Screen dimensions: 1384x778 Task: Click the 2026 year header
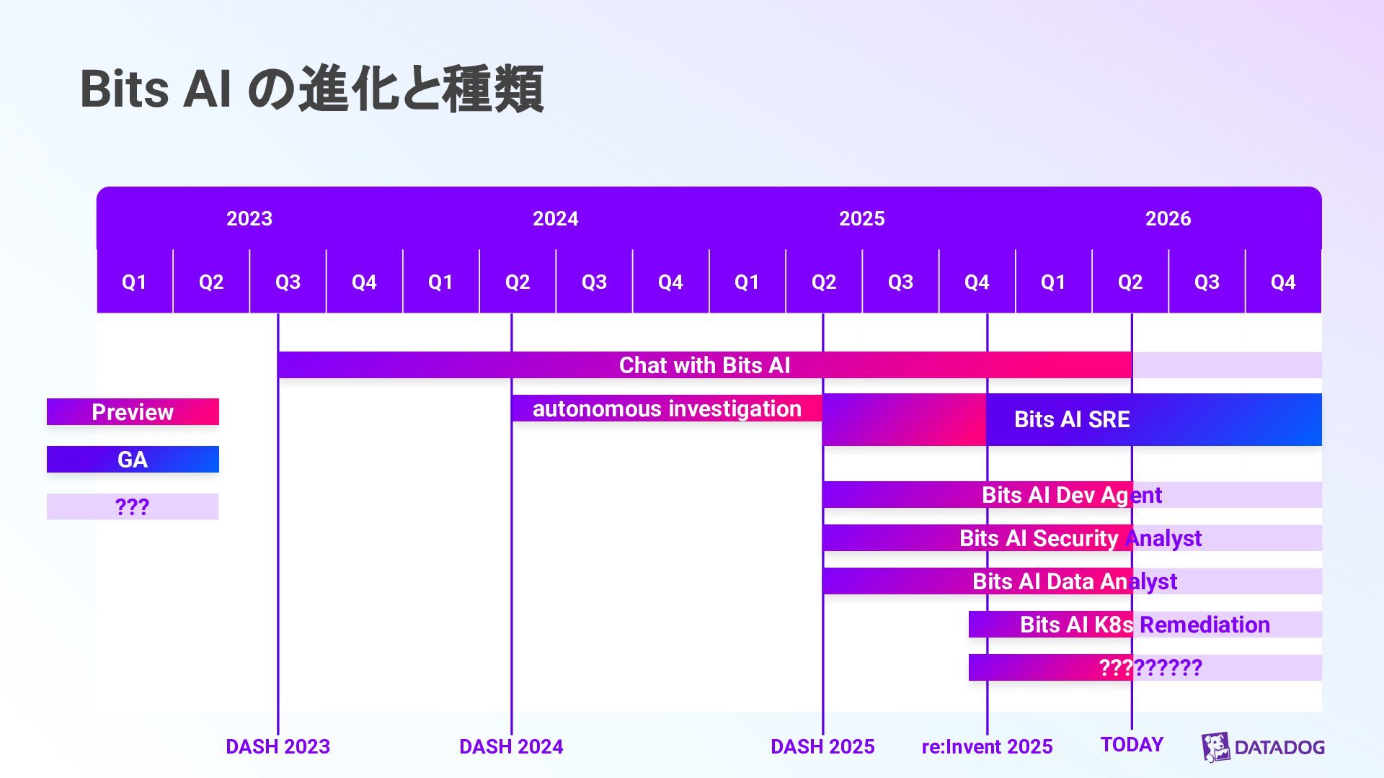click(1168, 218)
